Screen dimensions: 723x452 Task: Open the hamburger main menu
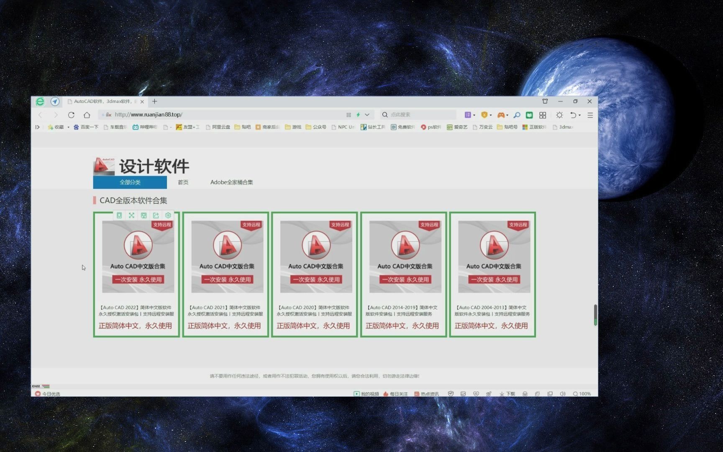pyautogui.click(x=590, y=115)
